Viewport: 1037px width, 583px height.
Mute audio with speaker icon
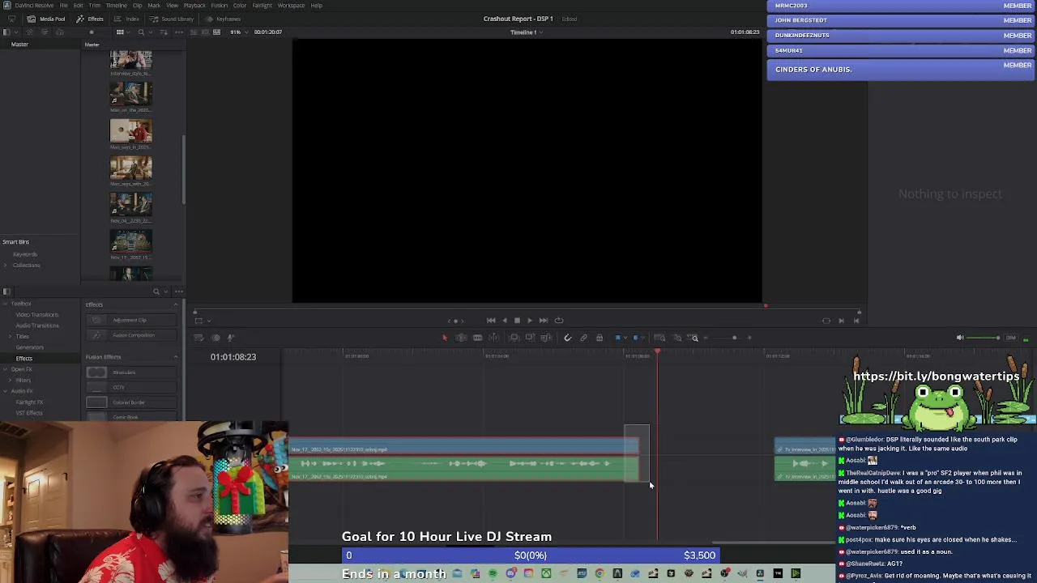960,338
